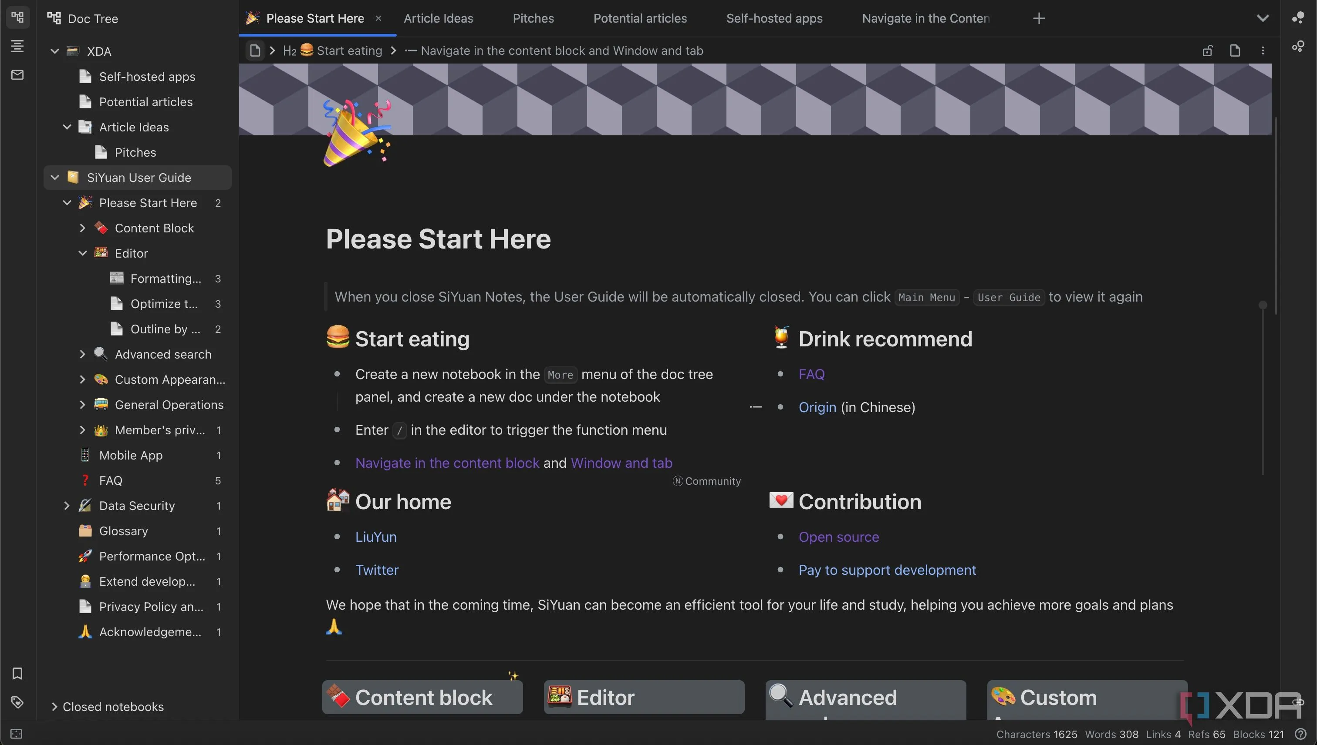Screen dimensions: 1317x745
Task: Toggle the editor read-only lock
Action: click(1207, 50)
